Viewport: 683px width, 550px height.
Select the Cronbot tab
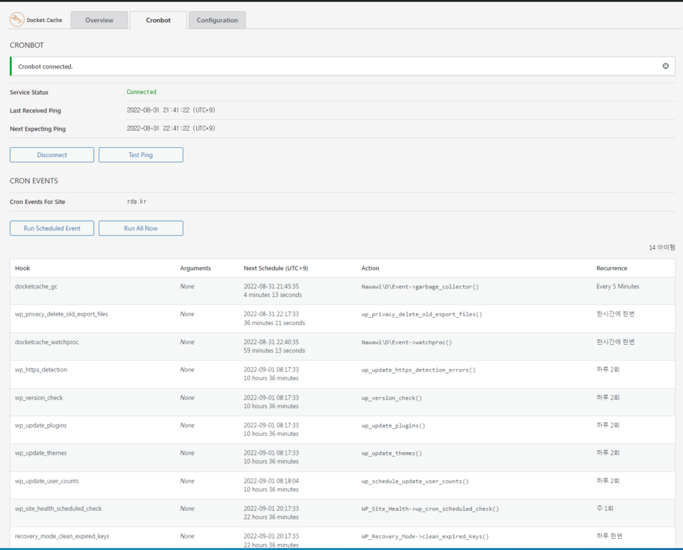158,21
